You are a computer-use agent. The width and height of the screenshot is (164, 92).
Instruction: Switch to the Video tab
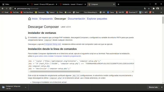coord(15,4)
